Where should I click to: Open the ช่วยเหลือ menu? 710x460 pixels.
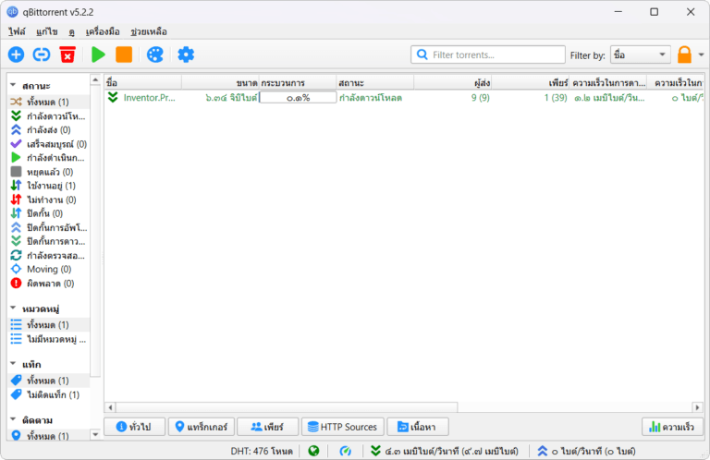pos(149,31)
